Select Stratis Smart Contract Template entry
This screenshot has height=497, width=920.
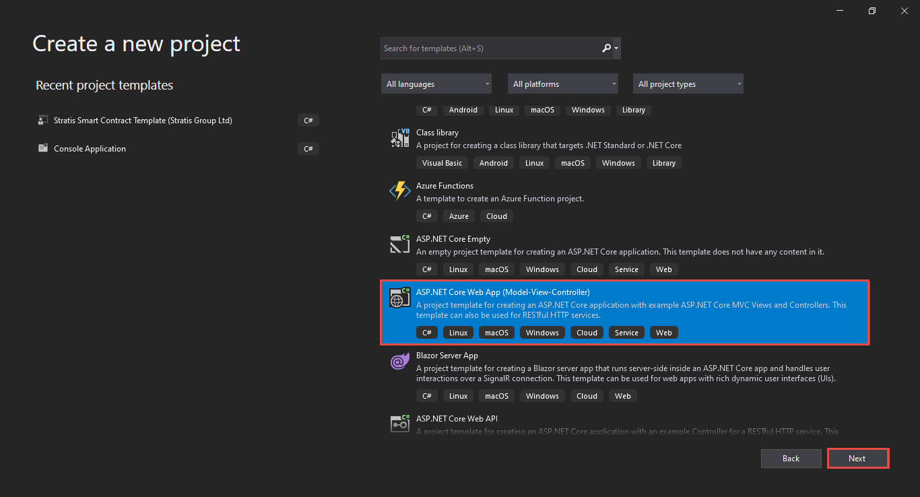[x=143, y=121]
